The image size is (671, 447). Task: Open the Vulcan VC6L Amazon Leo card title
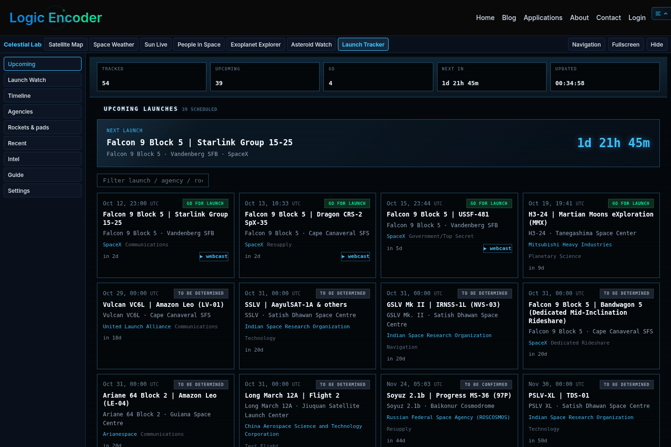163,305
